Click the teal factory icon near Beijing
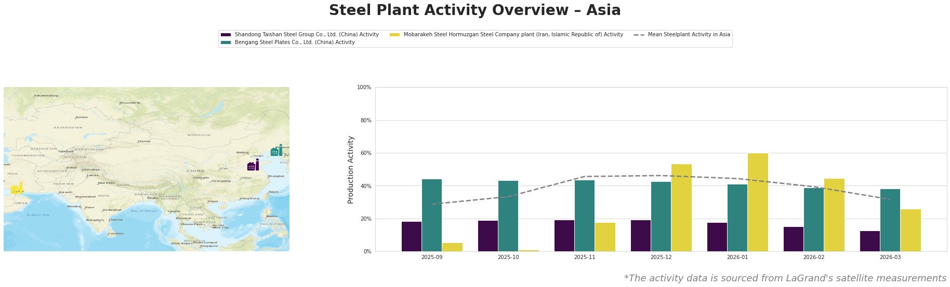Screen dimensions: 950x287 [x=276, y=151]
